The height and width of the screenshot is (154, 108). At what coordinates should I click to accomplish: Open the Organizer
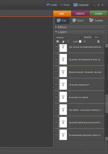[x=81, y=5]
